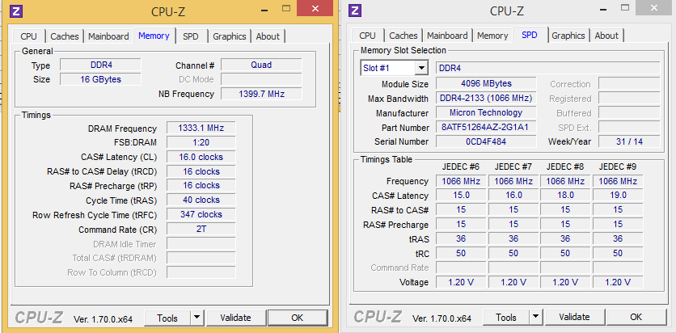Click Module Size value 4096 MBytes
This screenshot has height=333, width=676.
click(x=486, y=83)
